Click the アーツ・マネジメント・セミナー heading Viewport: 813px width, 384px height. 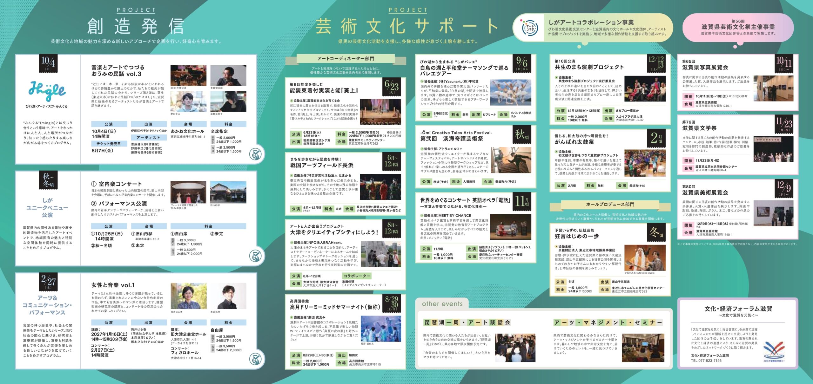tap(608, 322)
